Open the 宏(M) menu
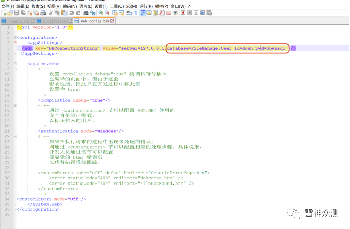 coord(132,6)
